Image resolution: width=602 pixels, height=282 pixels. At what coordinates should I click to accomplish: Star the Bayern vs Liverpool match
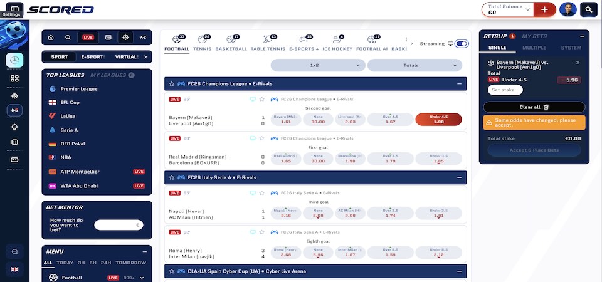(x=262, y=99)
